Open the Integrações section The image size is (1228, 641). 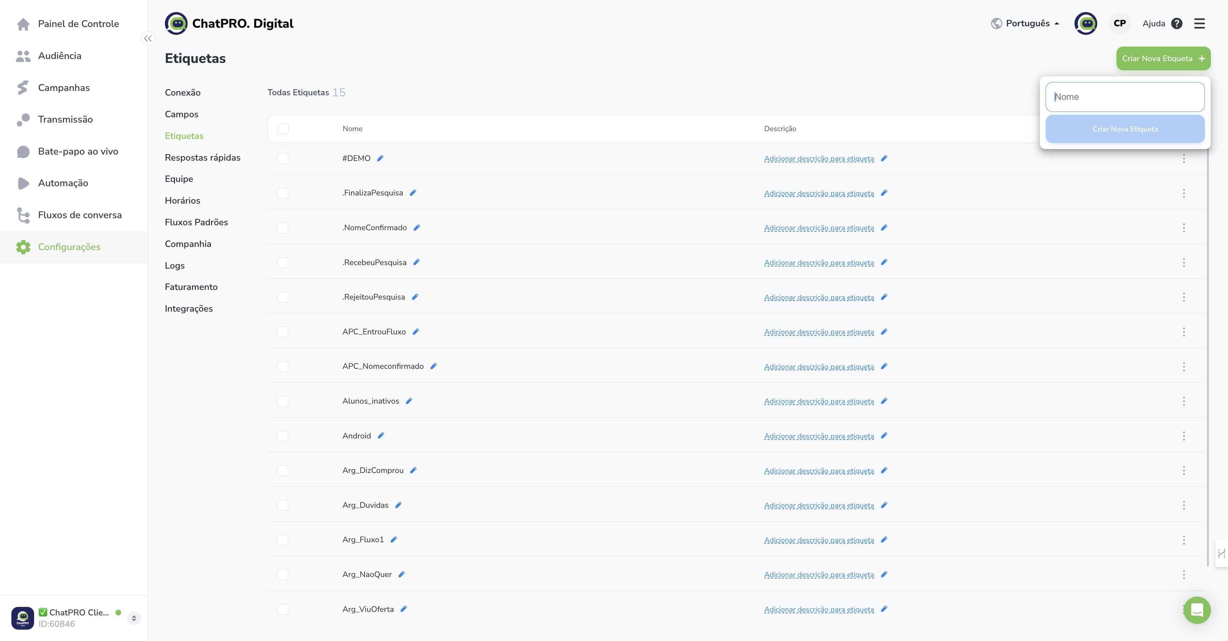[189, 309]
